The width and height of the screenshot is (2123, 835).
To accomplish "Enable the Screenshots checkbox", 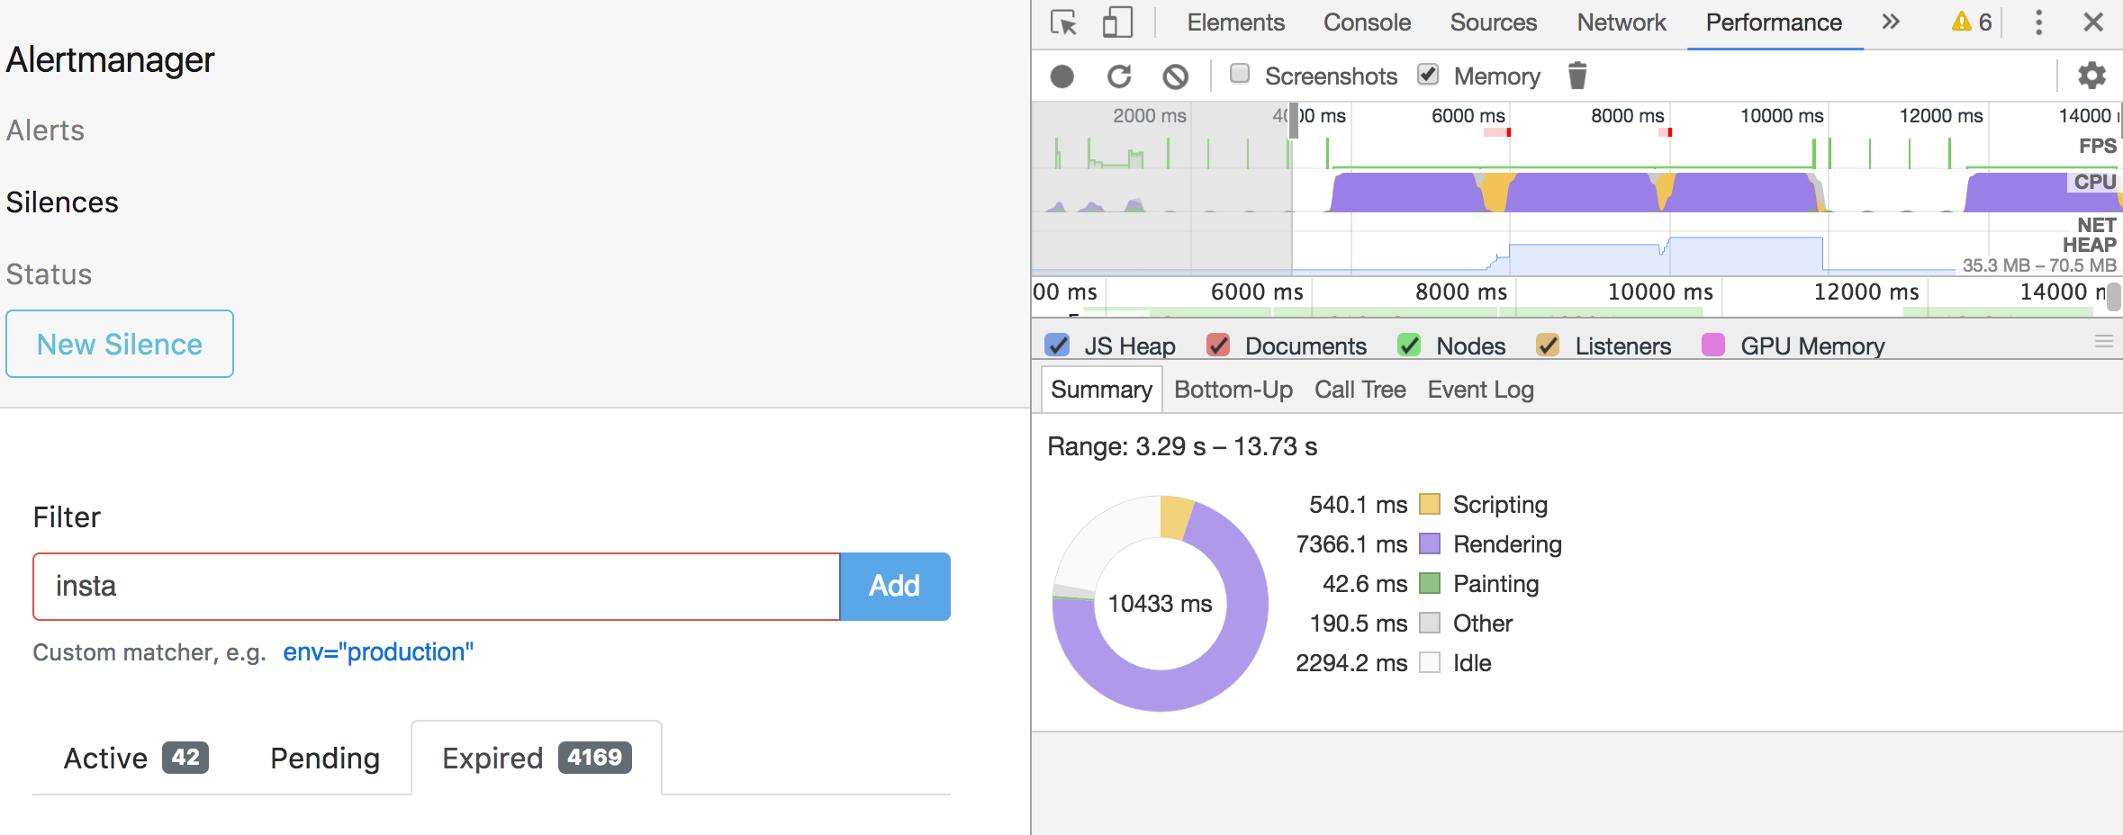I will (x=1240, y=74).
